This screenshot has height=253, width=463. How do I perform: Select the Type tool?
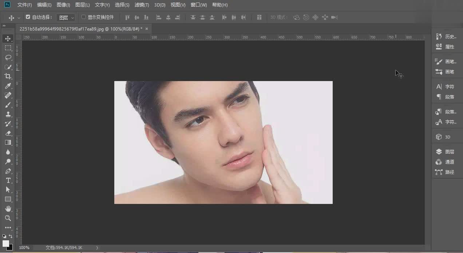point(8,180)
